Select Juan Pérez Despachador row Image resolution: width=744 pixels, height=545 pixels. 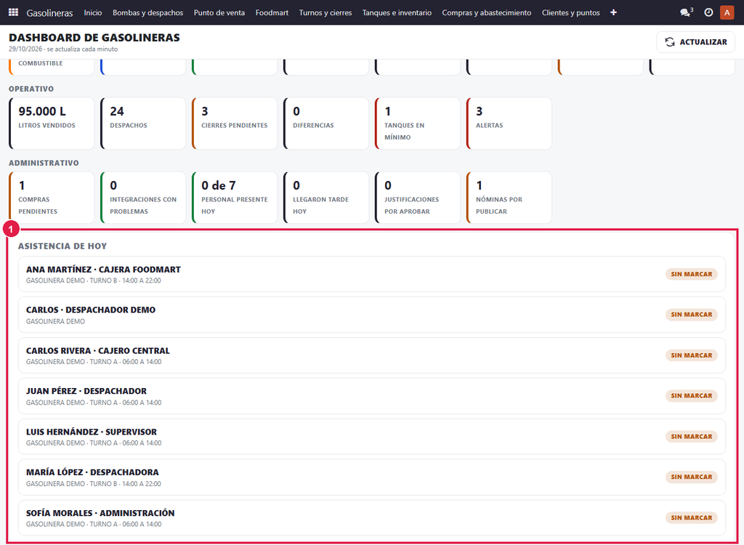coord(372,396)
